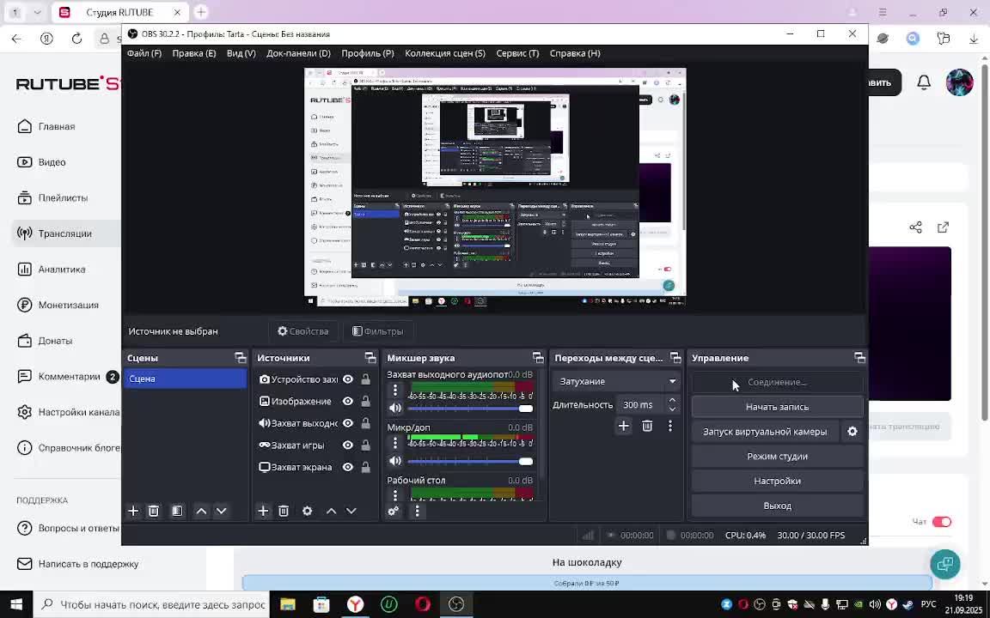This screenshot has height=618, width=990.
Task: Open RUTUBE support chat floating button
Action: pyautogui.click(x=945, y=564)
